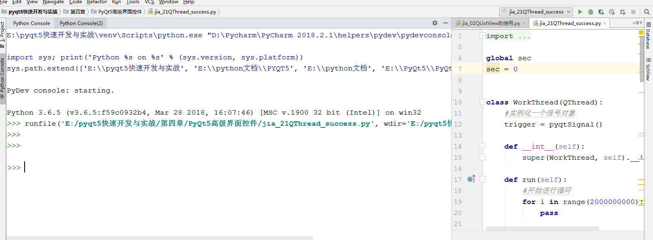Click 'pass' statement on line 20

coord(549,213)
